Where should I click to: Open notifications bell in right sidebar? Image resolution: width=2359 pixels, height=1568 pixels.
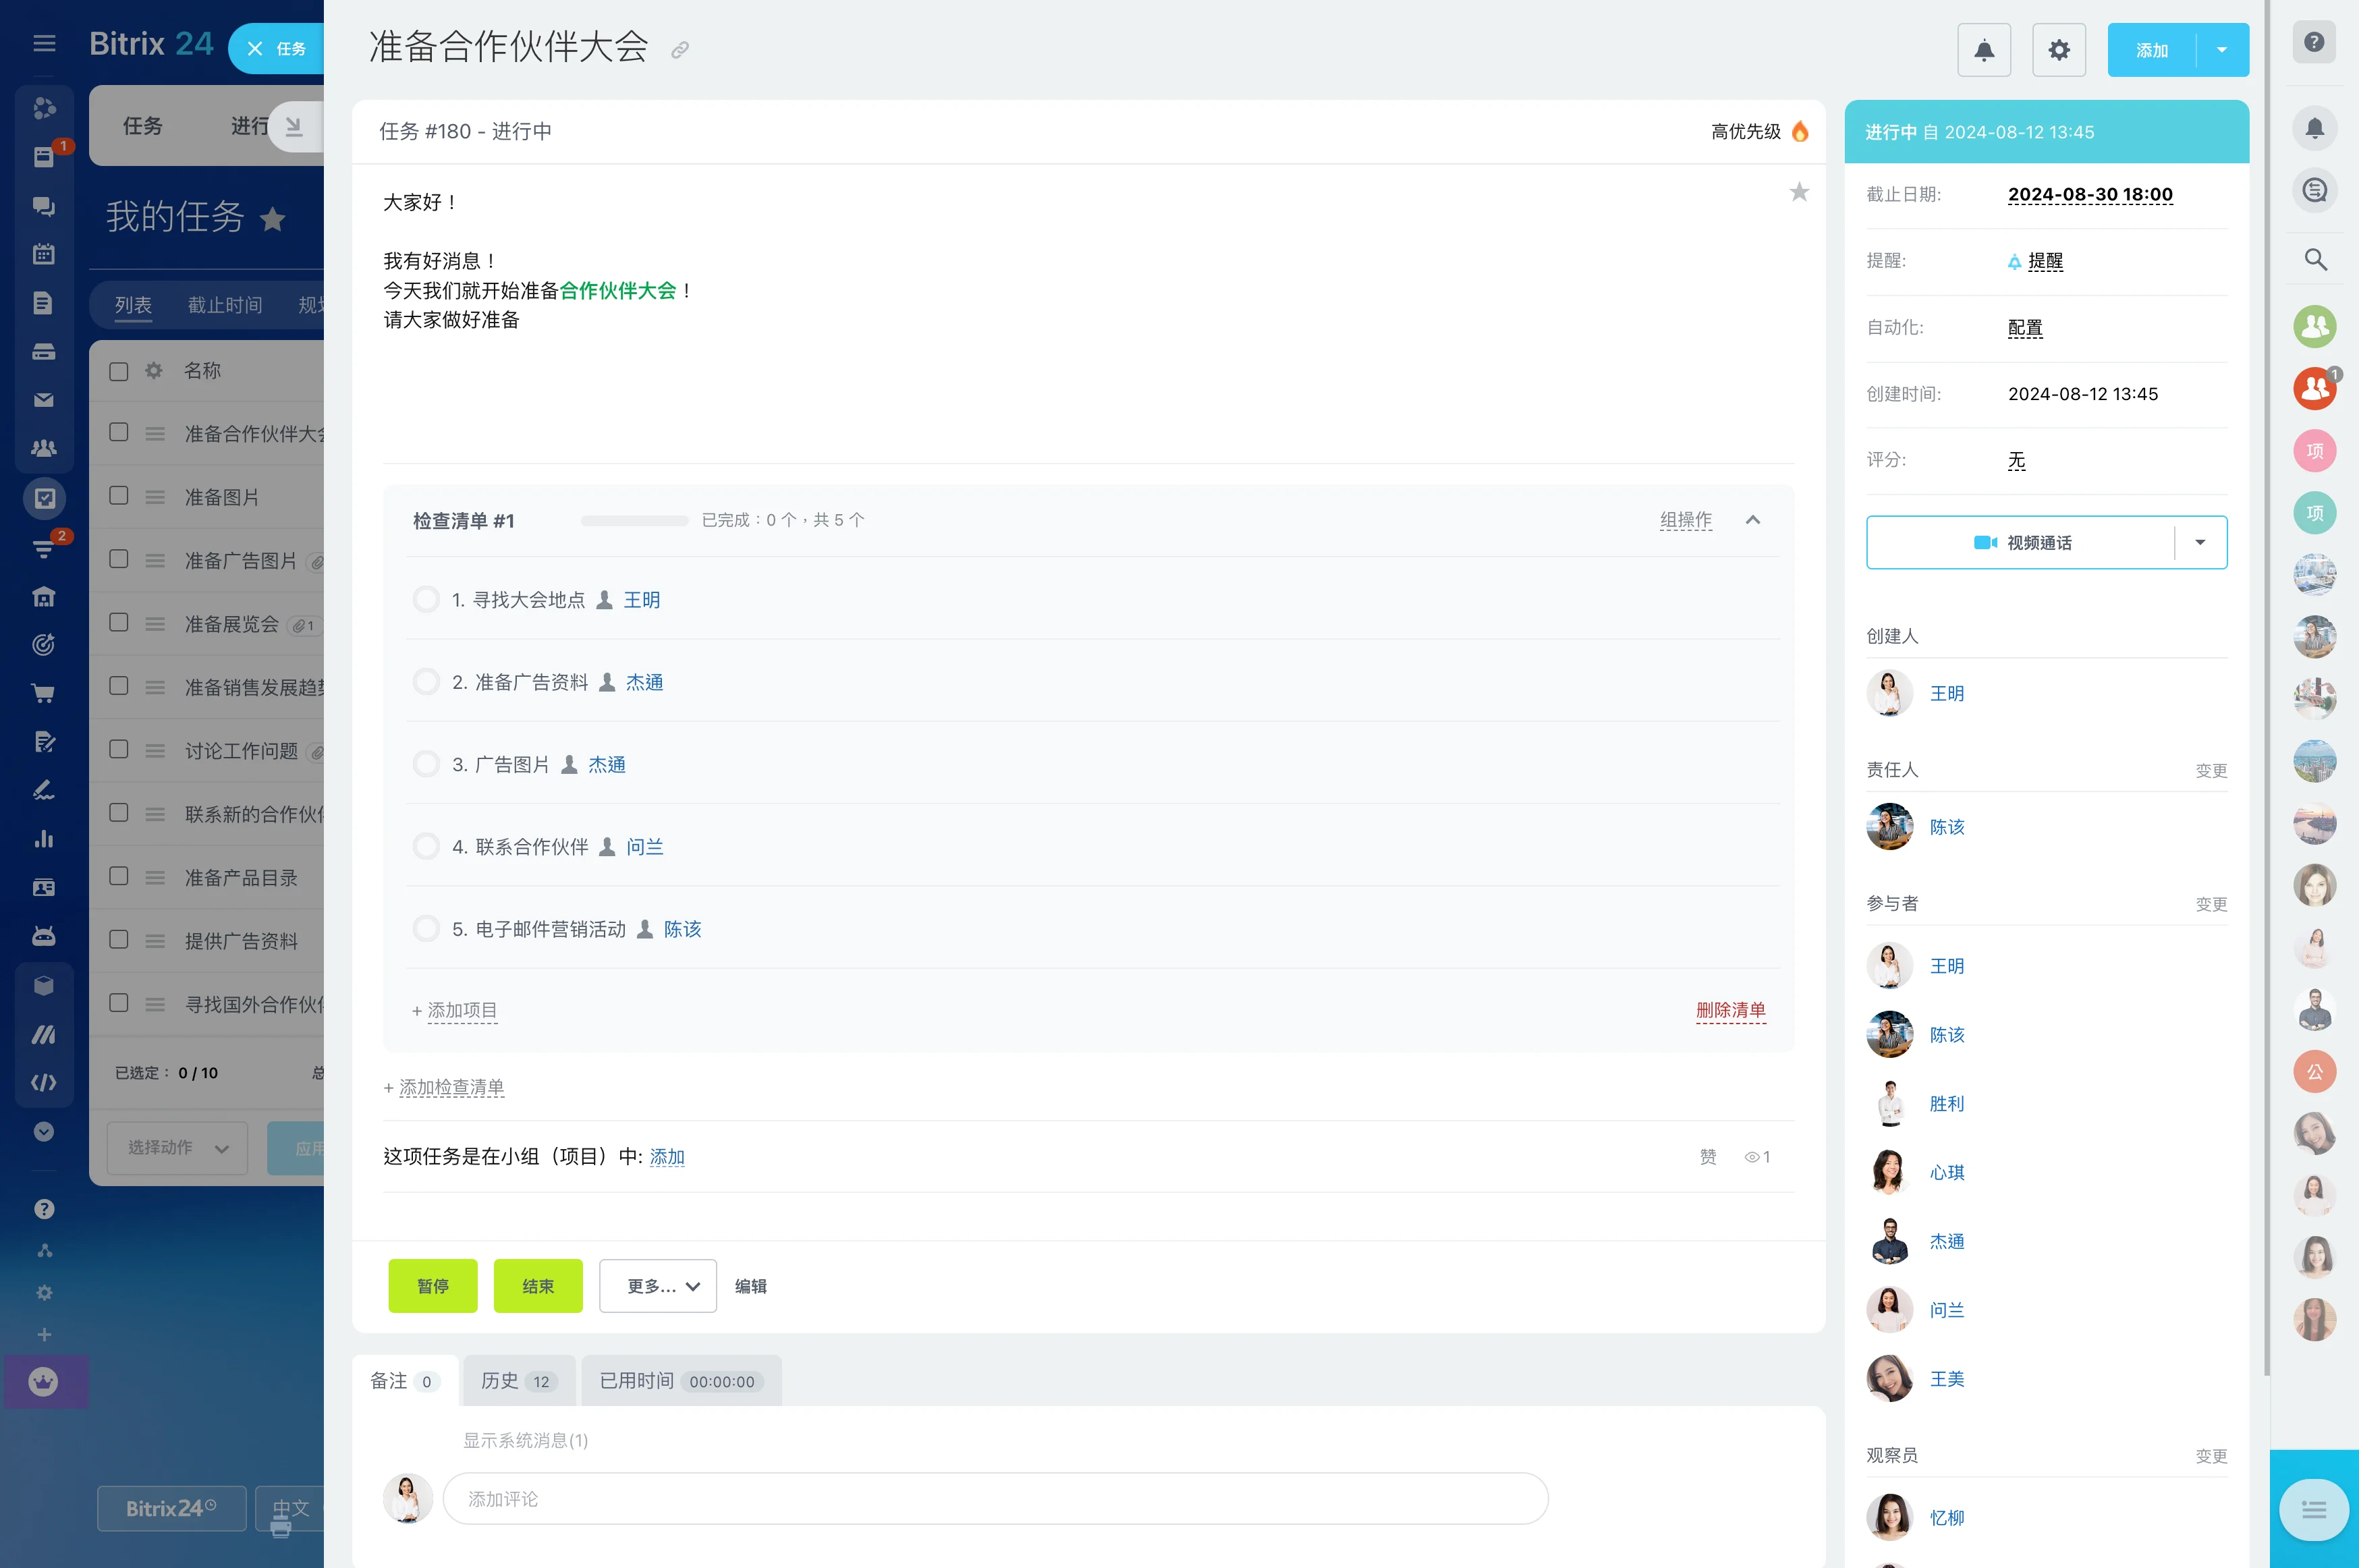click(x=2314, y=128)
